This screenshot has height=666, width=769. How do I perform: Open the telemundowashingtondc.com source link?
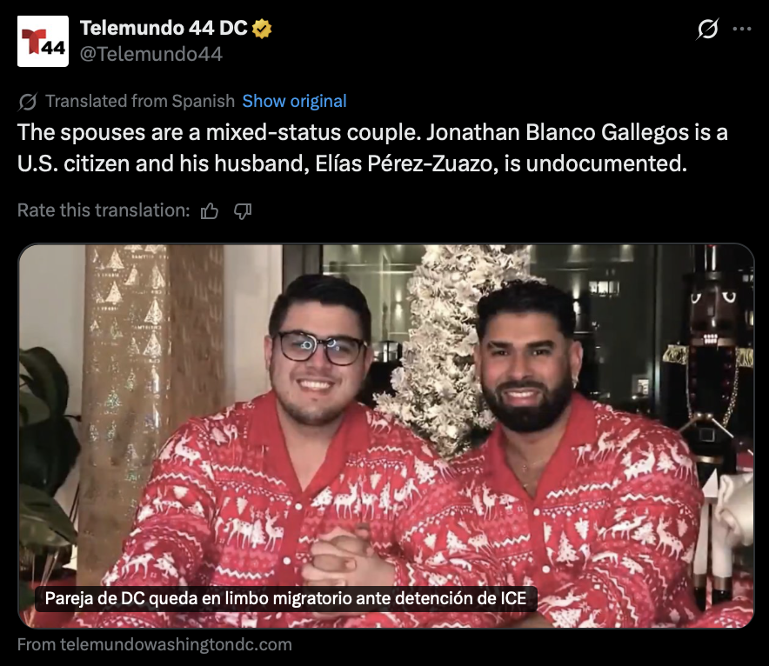pyautogui.click(x=155, y=644)
